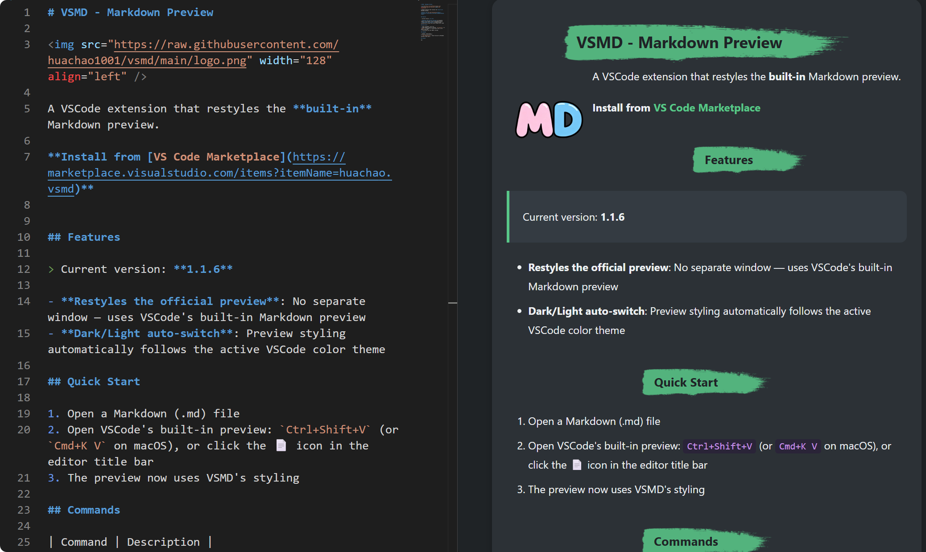Viewport: 926px width, 552px height.
Task: Click the width="128" attribute in editor
Action: coord(296,61)
